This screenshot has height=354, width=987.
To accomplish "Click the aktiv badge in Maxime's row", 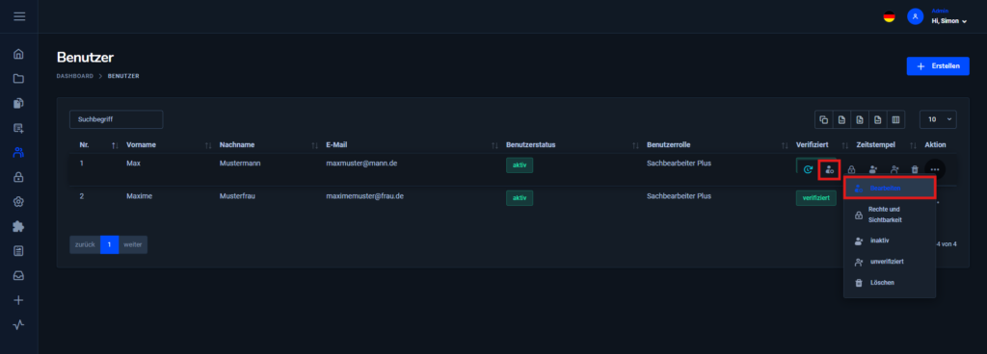I will pos(520,198).
